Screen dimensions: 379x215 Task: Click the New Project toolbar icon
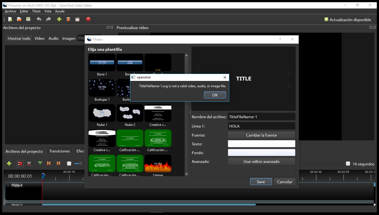point(10,19)
